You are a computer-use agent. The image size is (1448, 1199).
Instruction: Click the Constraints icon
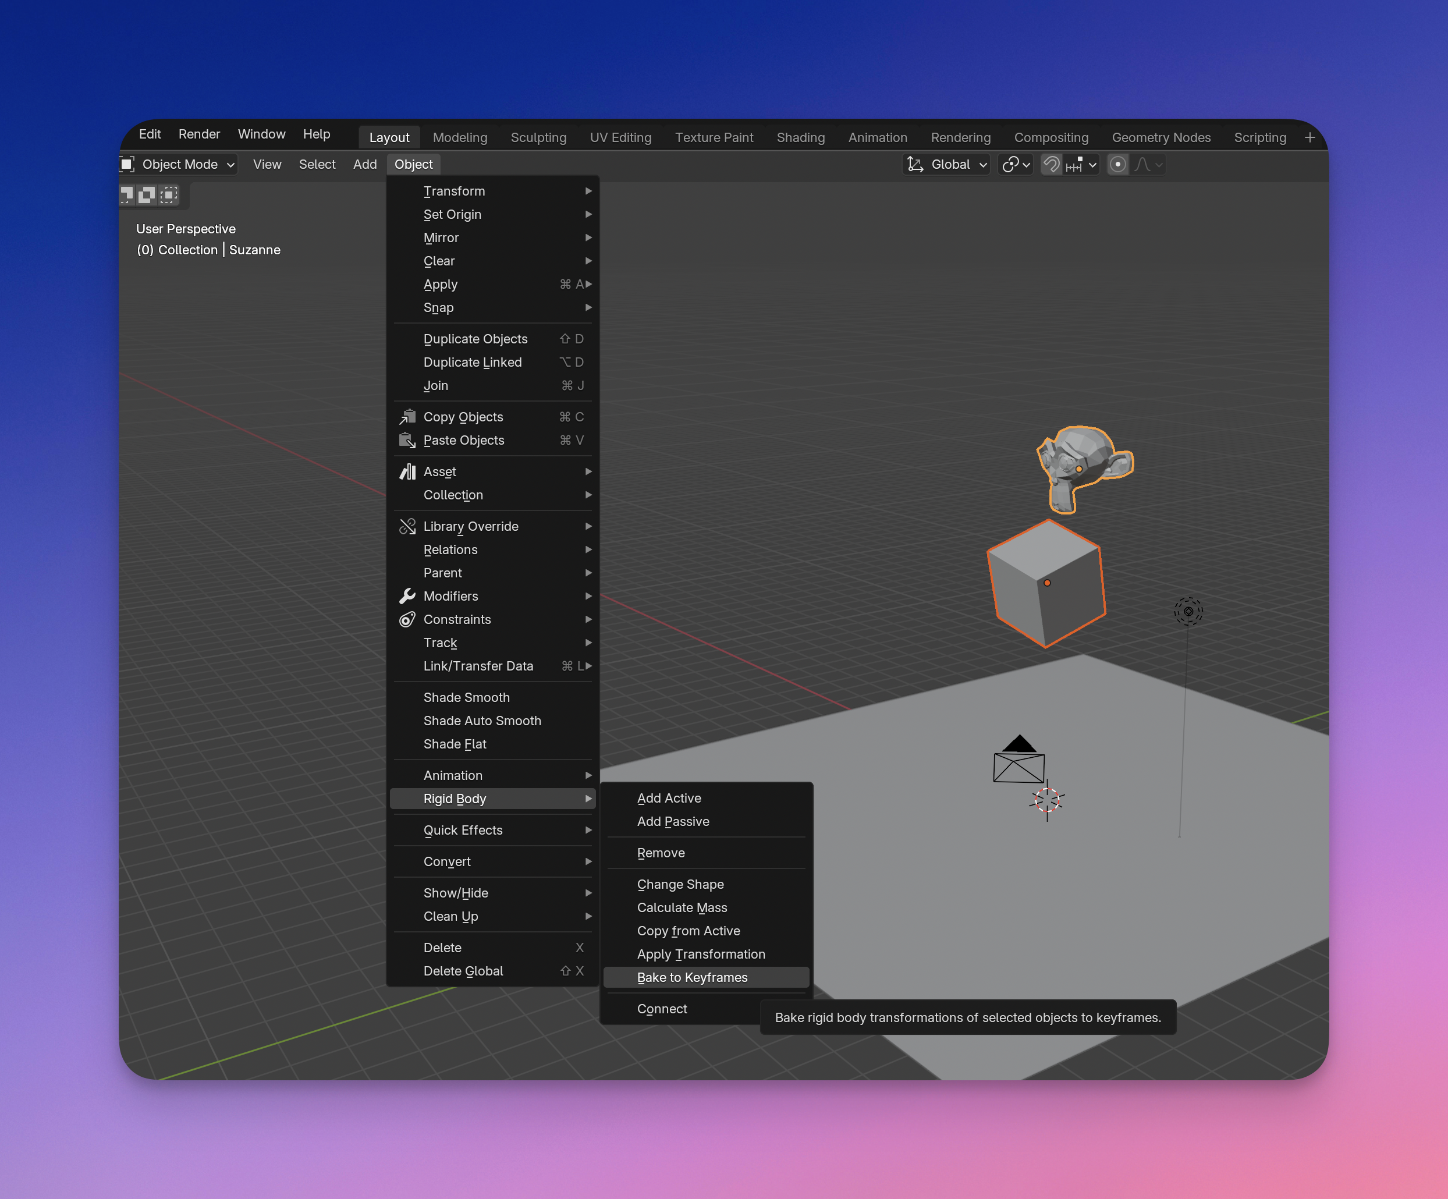407,619
